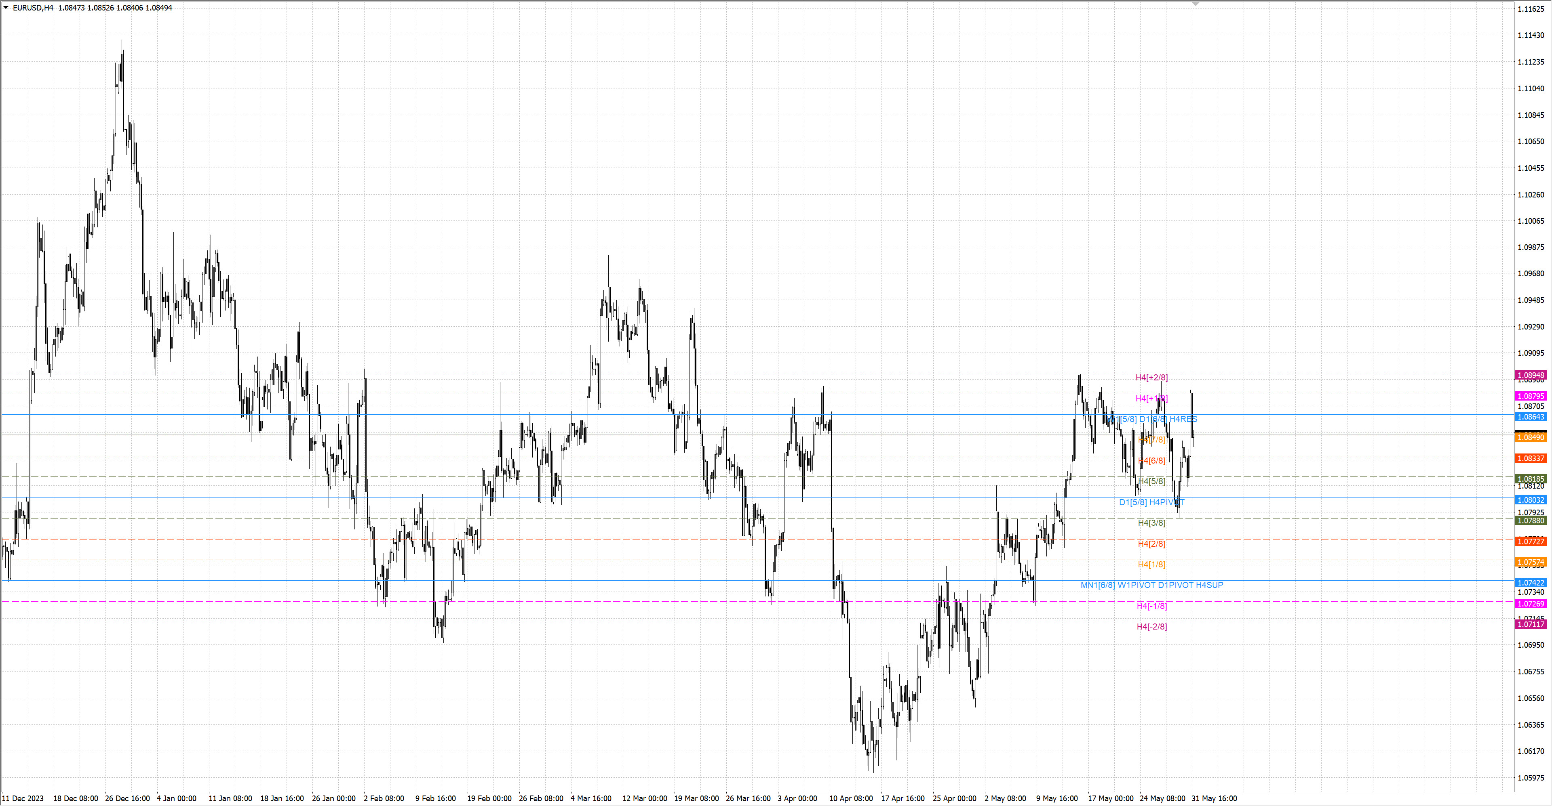Click the purple 1.07117 price tag
Image resolution: width=1552 pixels, height=806 pixels.
coord(1530,625)
